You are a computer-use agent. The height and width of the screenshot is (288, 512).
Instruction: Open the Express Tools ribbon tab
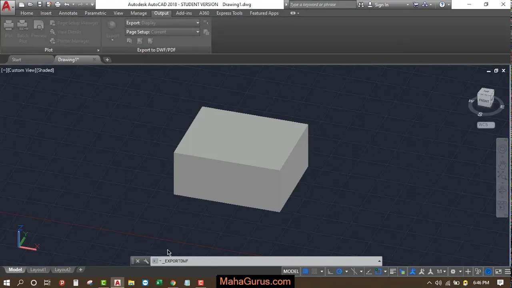pyautogui.click(x=229, y=13)
